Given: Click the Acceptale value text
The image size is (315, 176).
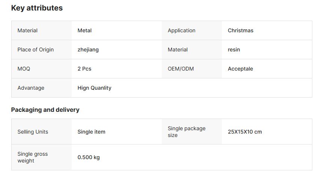Looking at the screenshot, I should (240, 69).
